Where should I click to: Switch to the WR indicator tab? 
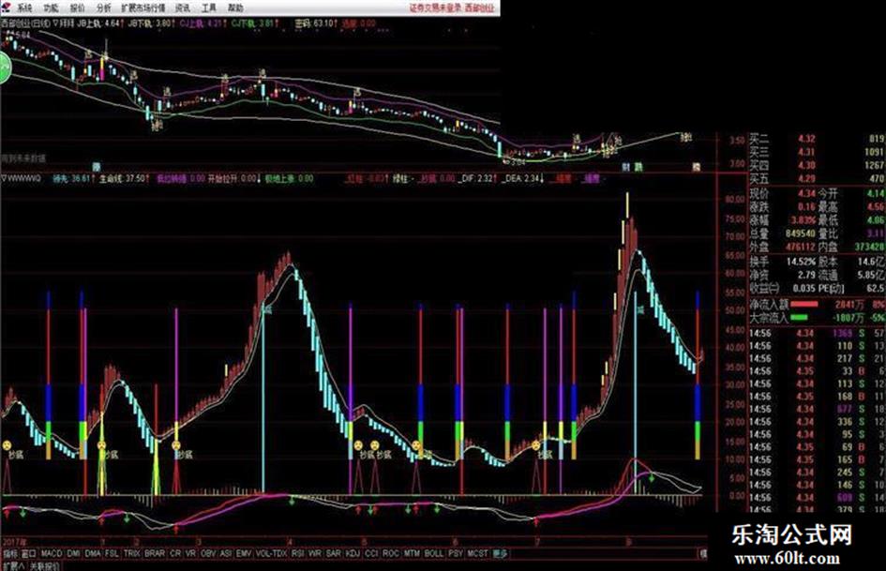[x=315, y=553]
